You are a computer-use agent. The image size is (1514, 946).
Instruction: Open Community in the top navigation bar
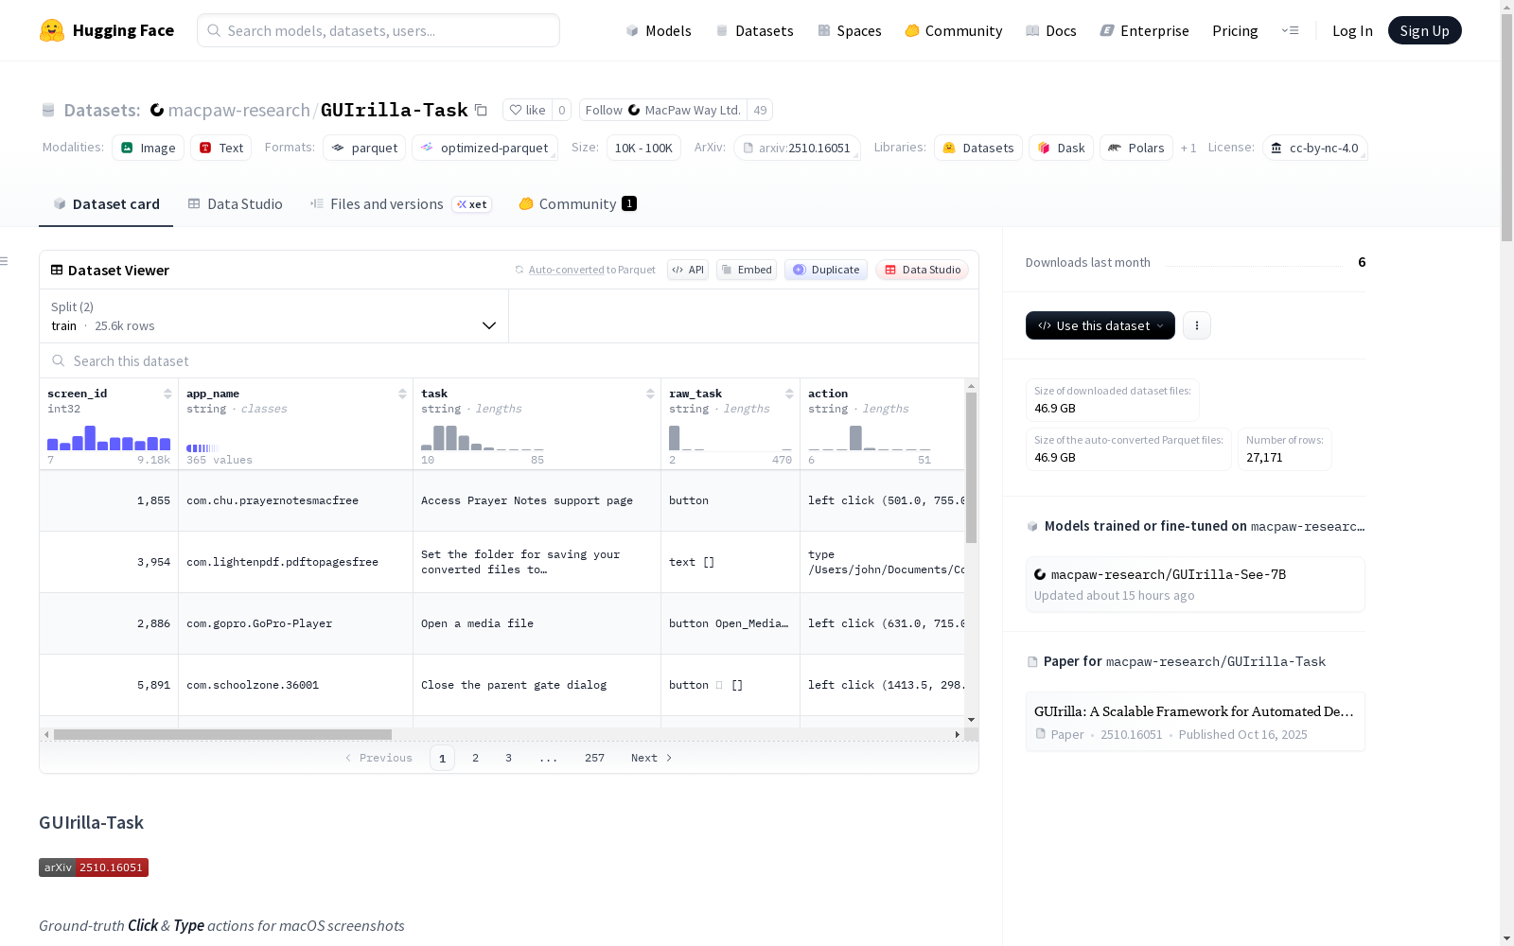(954, 30)
